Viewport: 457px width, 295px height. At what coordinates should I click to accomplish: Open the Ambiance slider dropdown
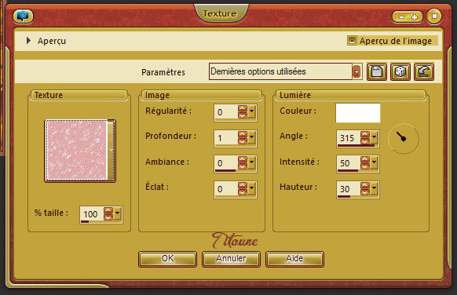tap(251, 163)
